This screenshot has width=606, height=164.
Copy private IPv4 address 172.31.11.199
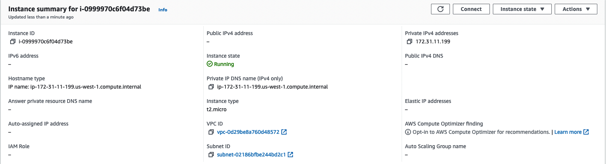coord(410,41)
